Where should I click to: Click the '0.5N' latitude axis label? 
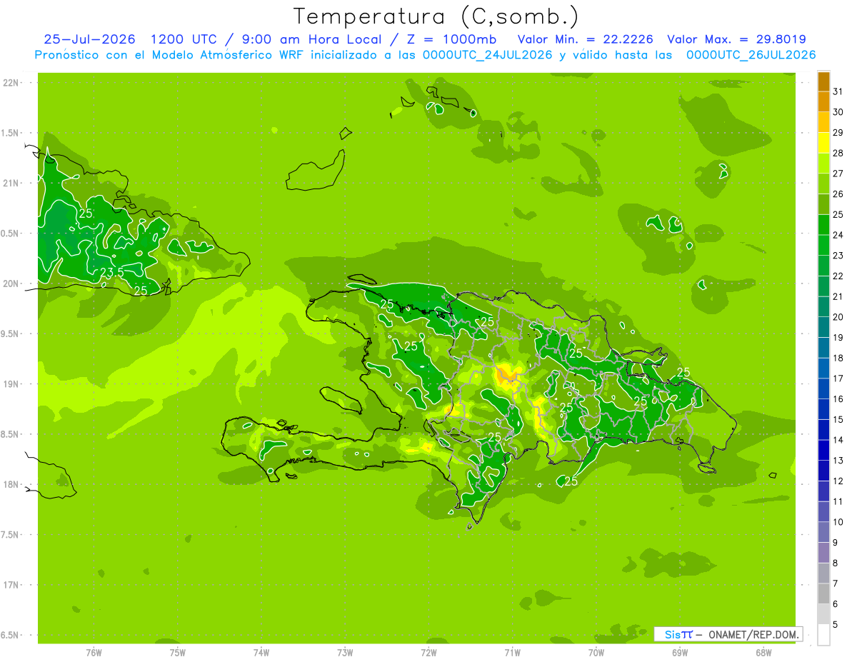pos(10,234)
